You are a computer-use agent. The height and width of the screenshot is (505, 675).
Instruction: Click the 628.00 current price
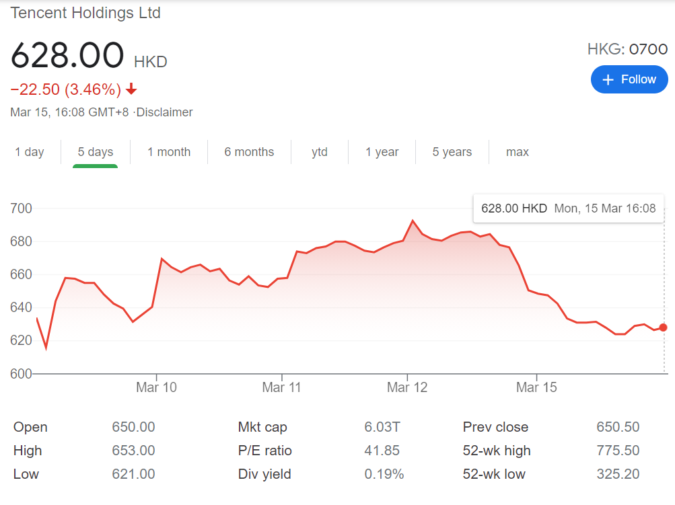point(67,56)
